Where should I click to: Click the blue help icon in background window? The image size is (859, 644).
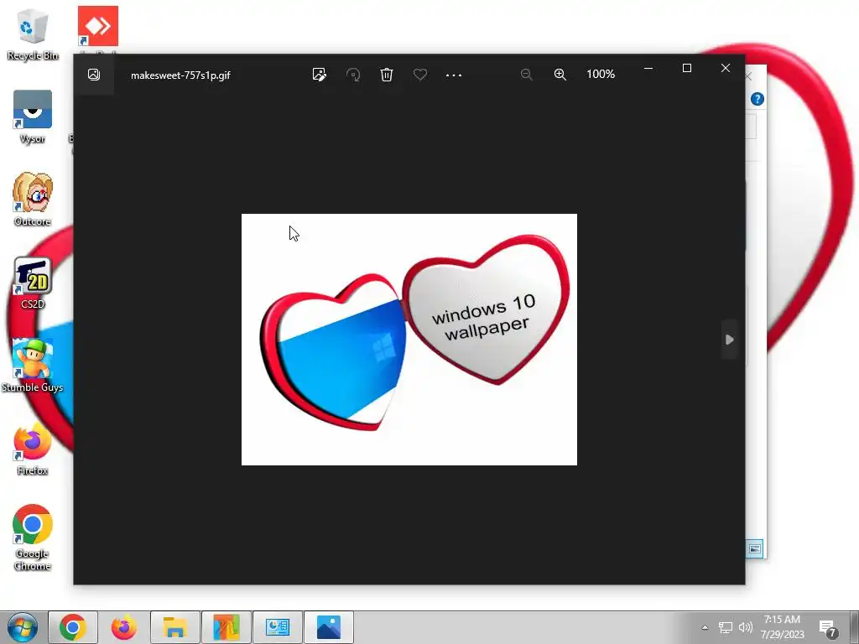coord(757,99)
